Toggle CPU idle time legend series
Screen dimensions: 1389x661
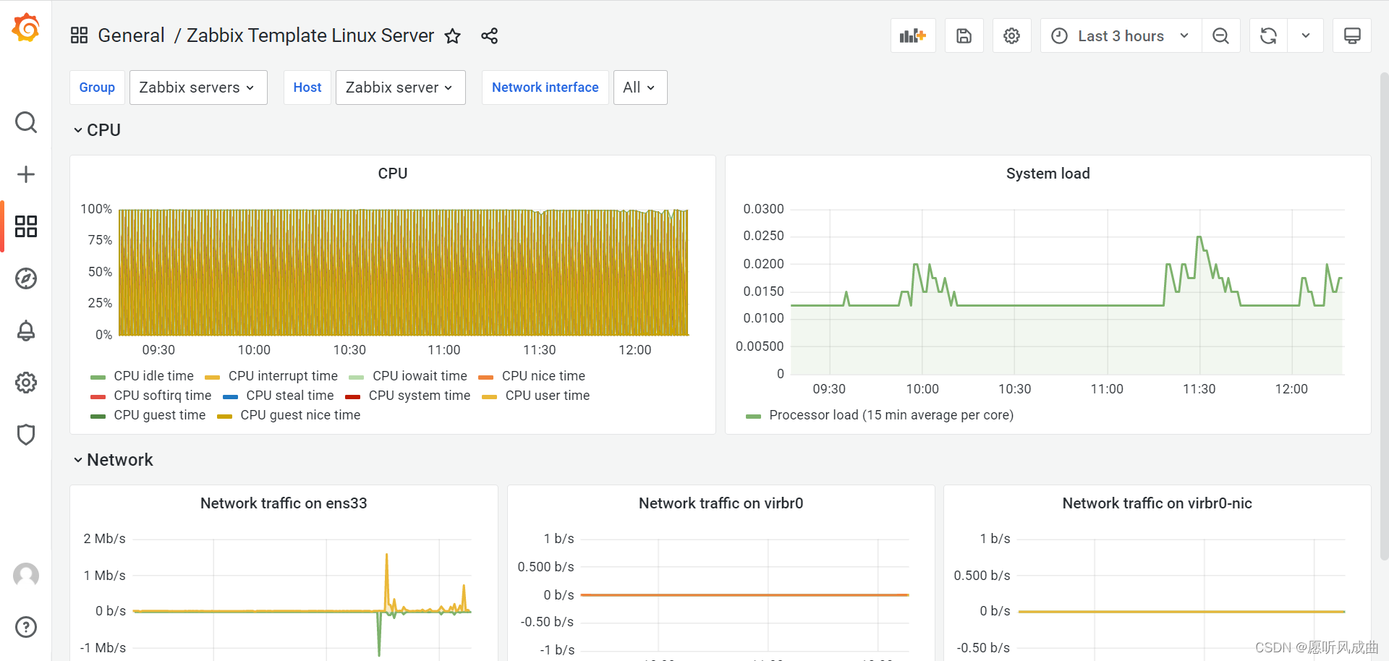pos(153,376)
